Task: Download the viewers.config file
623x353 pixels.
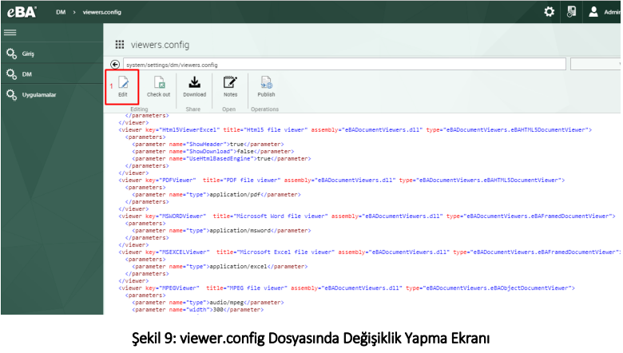Action: [194, 82]
